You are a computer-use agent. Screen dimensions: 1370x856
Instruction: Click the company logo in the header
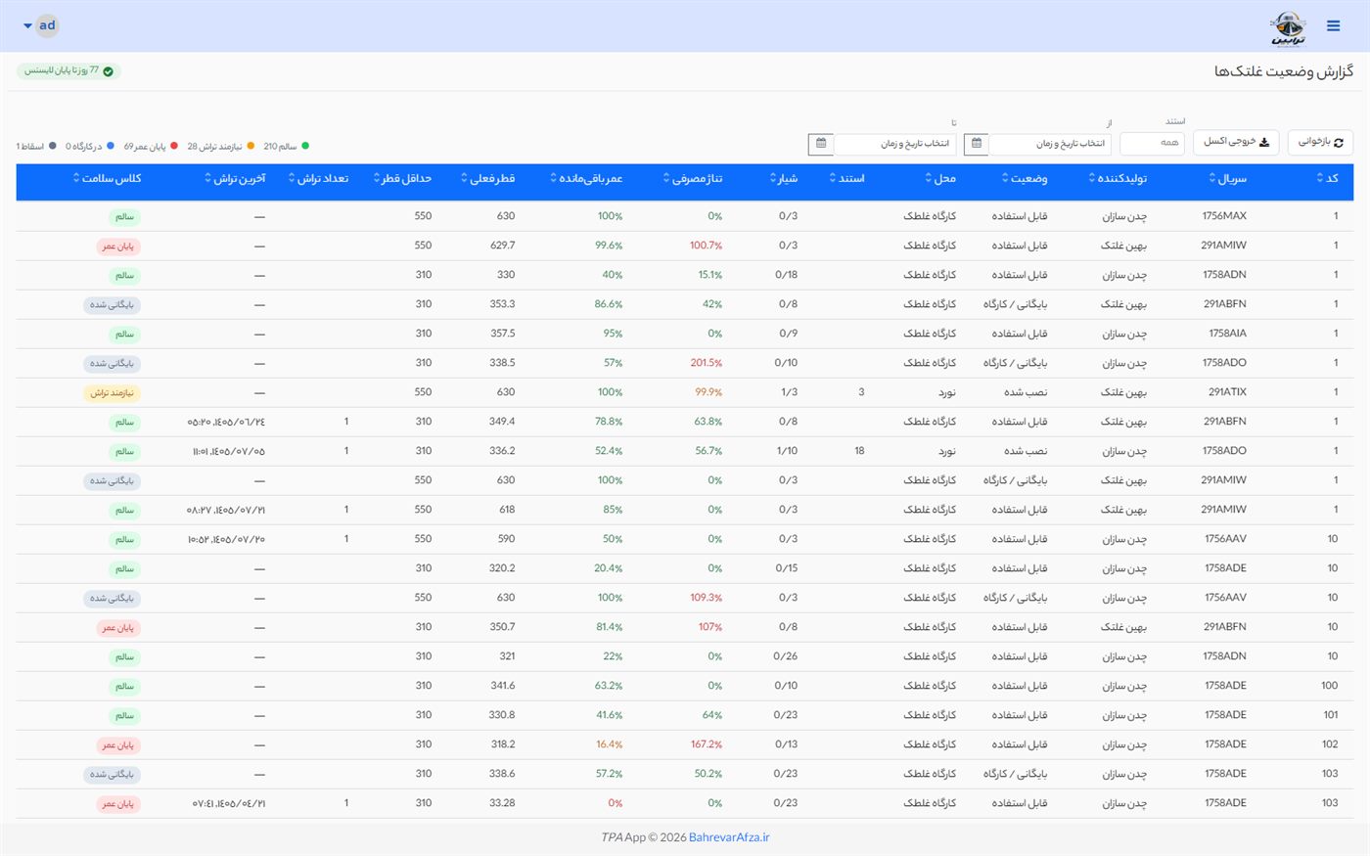(1288, 29)
